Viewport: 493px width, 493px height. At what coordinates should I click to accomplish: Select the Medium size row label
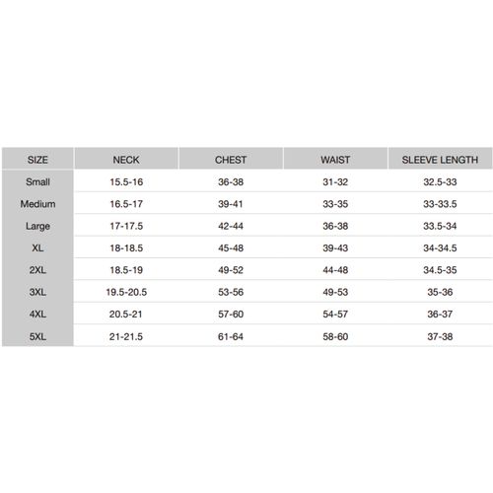37,204
